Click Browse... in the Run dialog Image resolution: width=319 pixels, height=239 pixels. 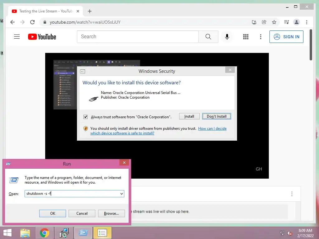click(111, 213)
